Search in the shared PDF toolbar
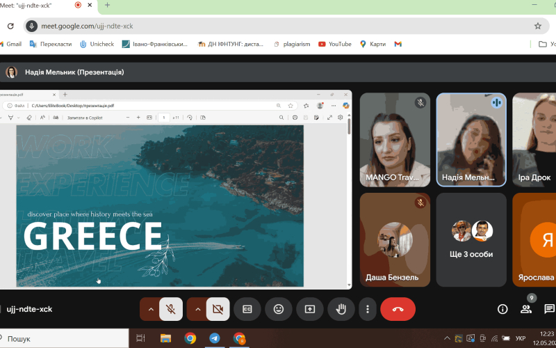 (x=281, y=118)
